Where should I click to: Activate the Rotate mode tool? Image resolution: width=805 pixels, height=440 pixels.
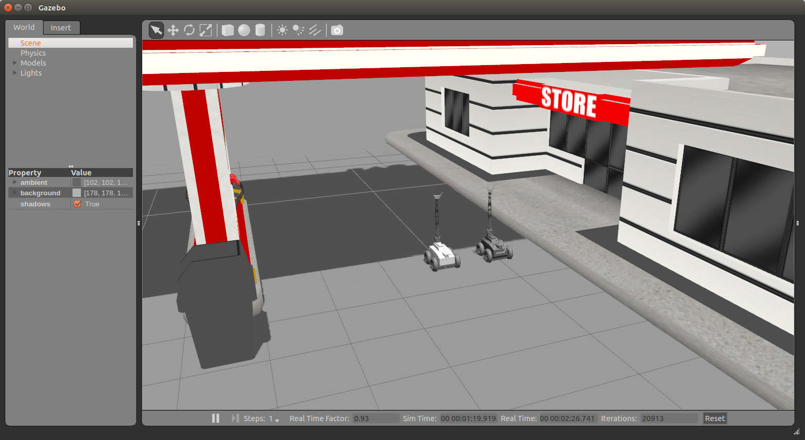click(x=189, y=30)
